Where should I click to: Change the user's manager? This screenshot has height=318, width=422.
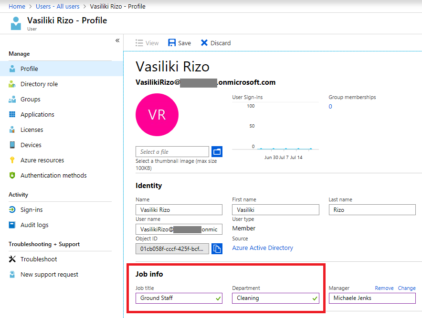(x=407, y=288)
